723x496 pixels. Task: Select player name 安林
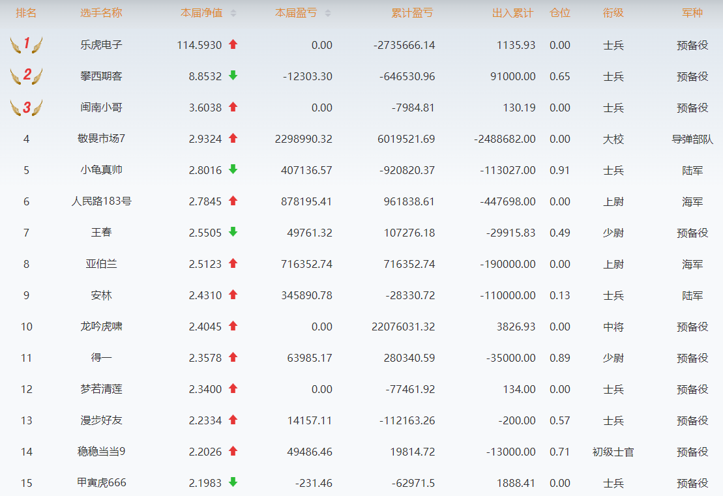(102, 295)
